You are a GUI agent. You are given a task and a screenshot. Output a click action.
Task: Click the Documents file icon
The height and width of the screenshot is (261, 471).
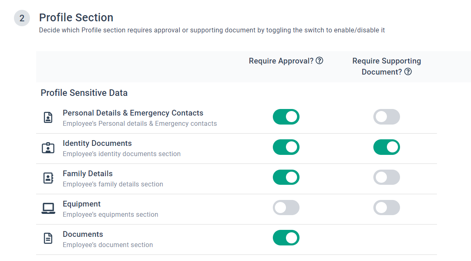coord(48,239)
